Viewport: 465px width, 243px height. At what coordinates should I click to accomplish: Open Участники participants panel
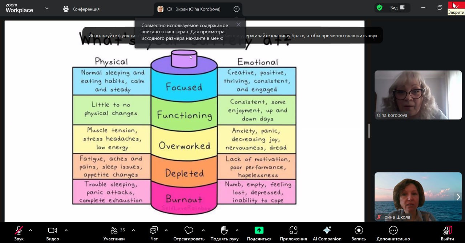[x=114, y=231]
